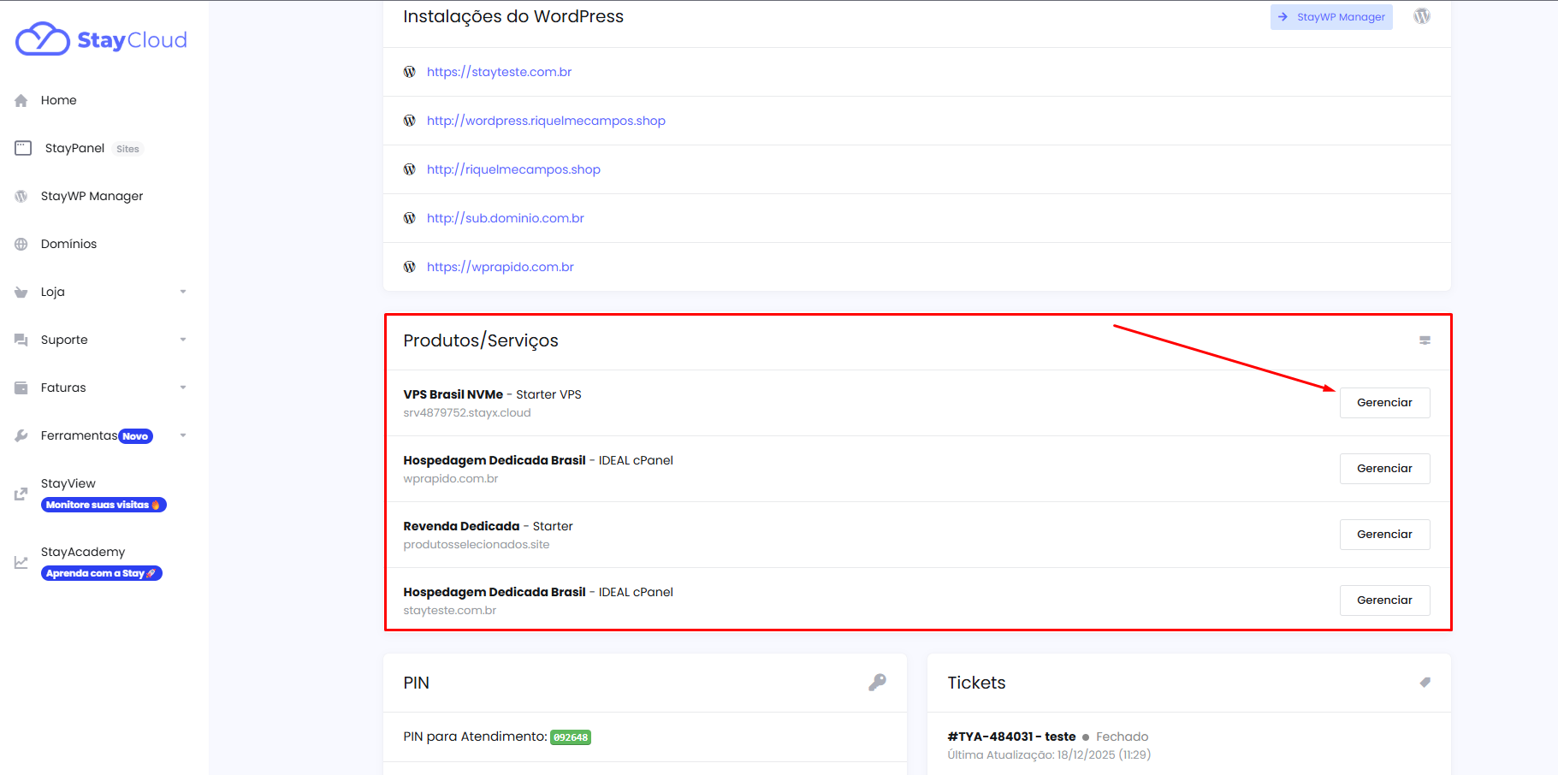Expand the Loja dropdown

52,291
